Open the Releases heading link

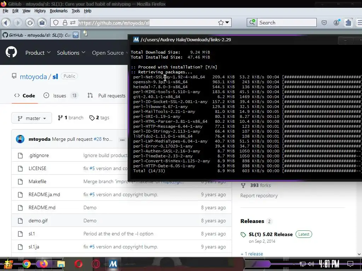point(252,221)
